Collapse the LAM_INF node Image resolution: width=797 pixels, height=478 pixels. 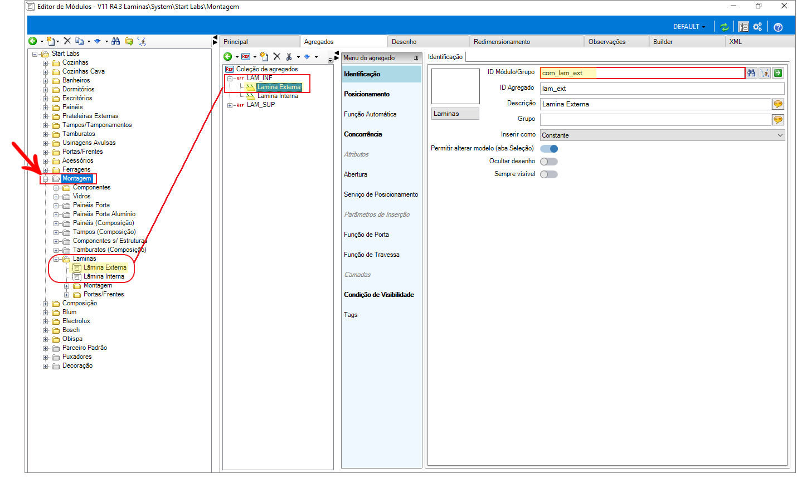pyautogui.click(x=230, y=79)
